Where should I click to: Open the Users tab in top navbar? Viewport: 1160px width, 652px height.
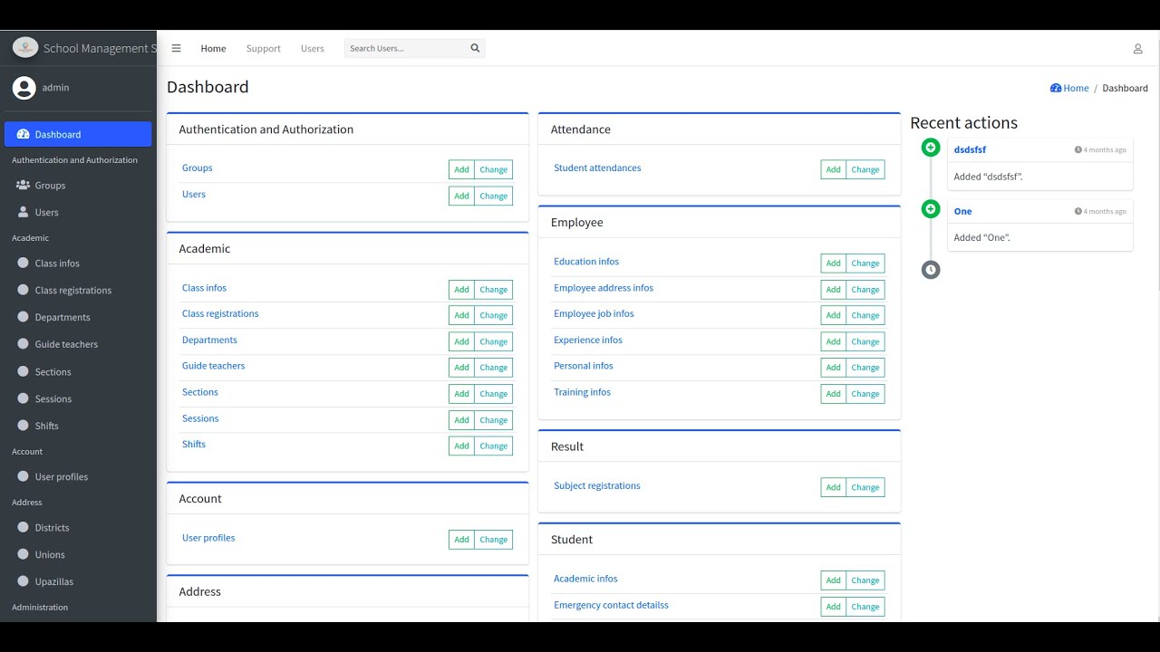click(313, 49)
